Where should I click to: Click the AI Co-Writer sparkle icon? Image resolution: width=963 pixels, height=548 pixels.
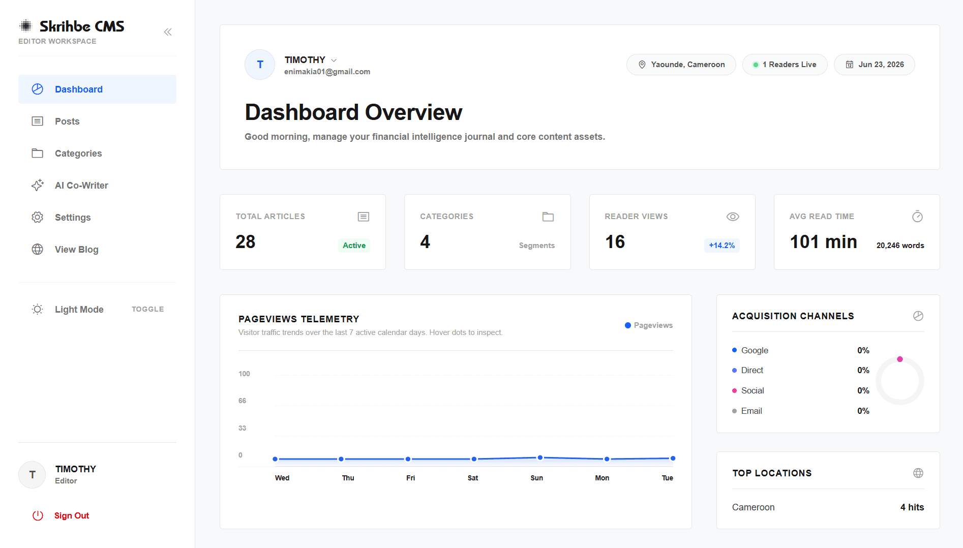[38, 186]
